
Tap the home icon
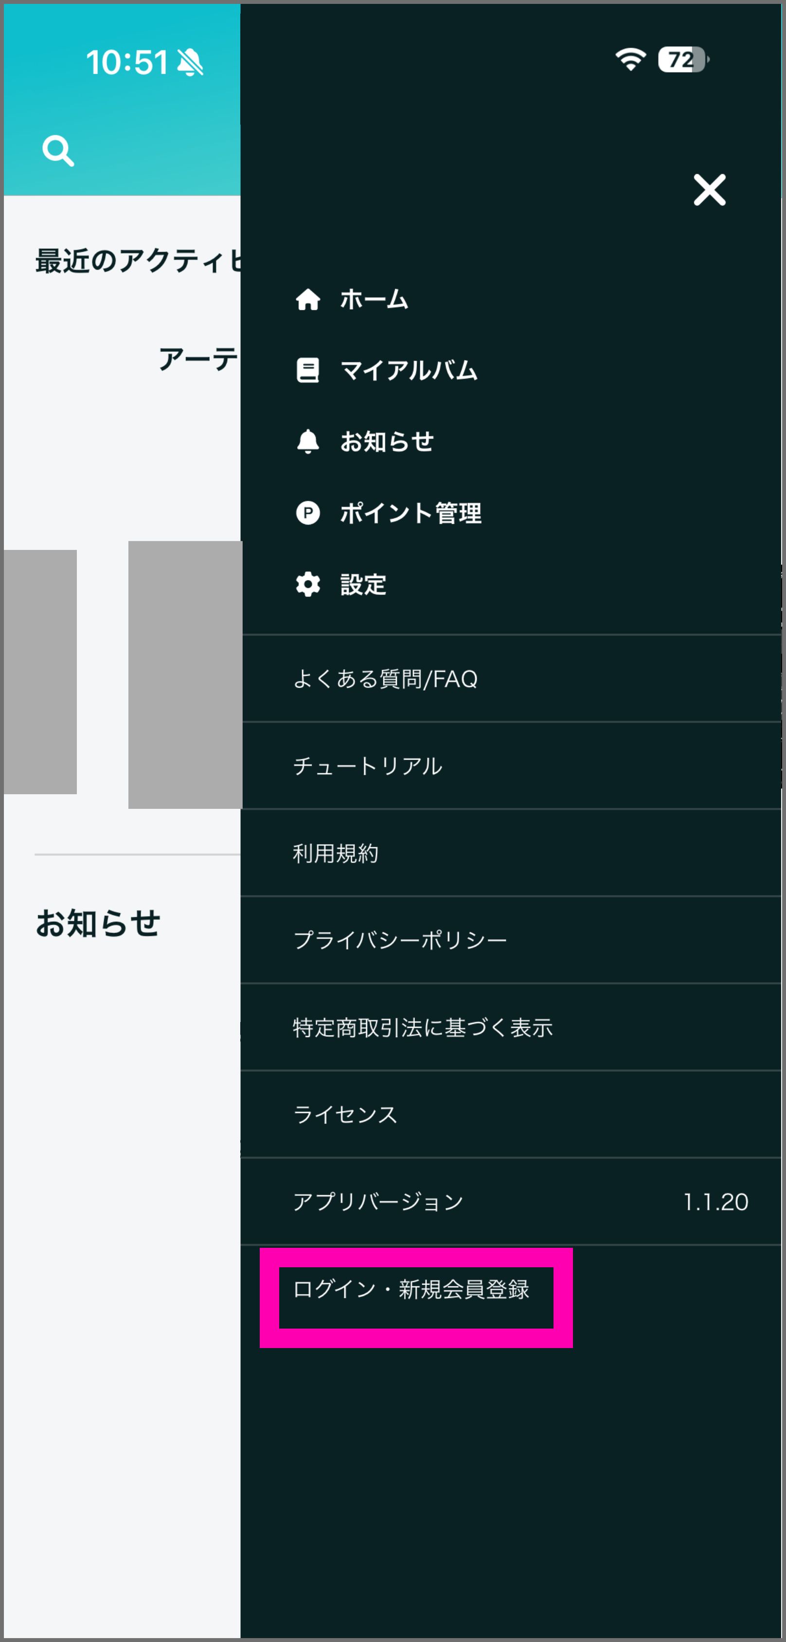pyautogui.click(x=308, y=299)
